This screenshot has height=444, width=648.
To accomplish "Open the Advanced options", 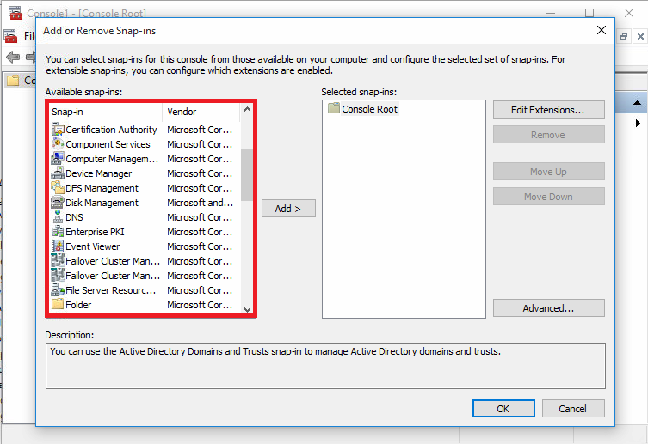I will [x=548, y=308].
